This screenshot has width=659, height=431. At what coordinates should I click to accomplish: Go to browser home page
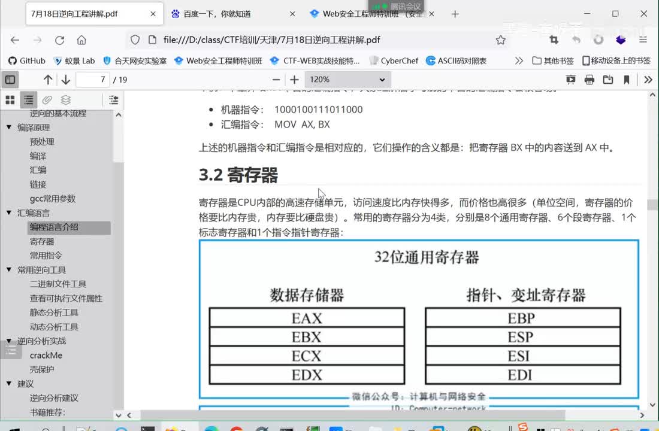click(81, 40)
